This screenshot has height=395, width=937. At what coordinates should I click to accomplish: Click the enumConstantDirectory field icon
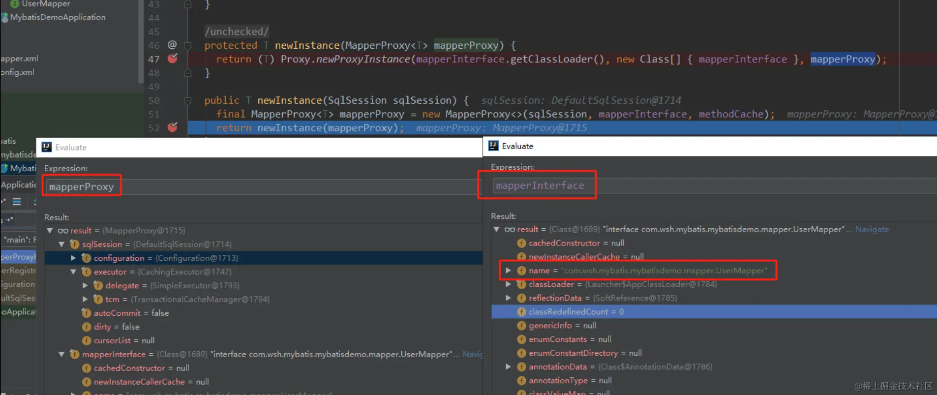521,353
